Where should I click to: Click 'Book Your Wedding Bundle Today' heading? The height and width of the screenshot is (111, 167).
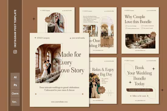tap(140, 76)
